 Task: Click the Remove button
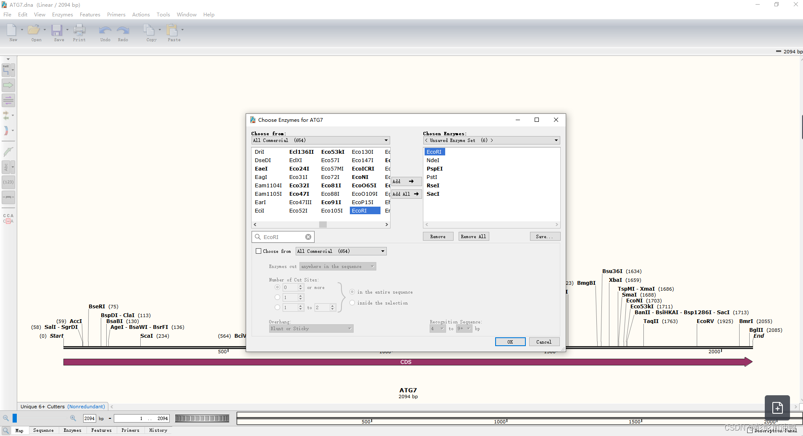438,236
